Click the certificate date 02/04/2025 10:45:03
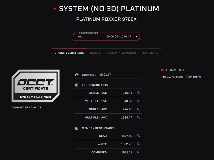The width and height of the screenshot is (214, 160). point(26,107)
